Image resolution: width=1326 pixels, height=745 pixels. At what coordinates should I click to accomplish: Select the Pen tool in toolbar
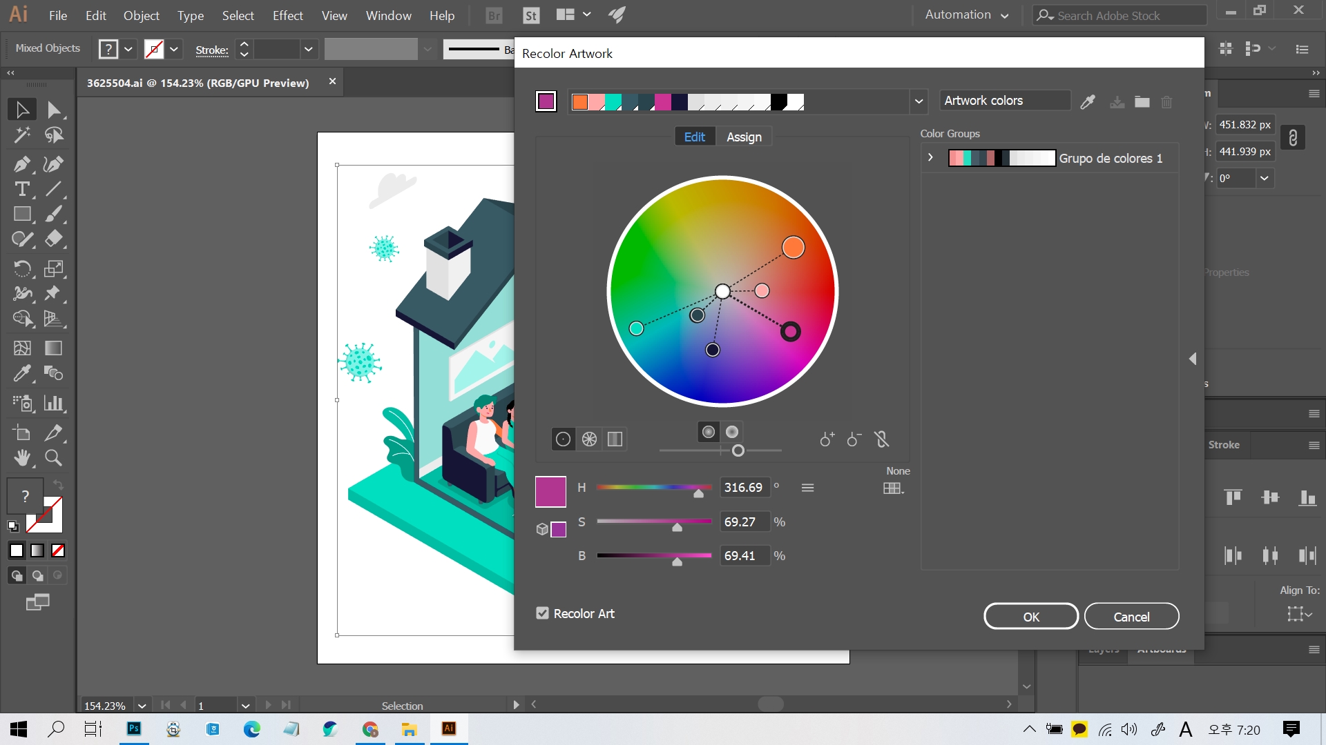(21, 164)
